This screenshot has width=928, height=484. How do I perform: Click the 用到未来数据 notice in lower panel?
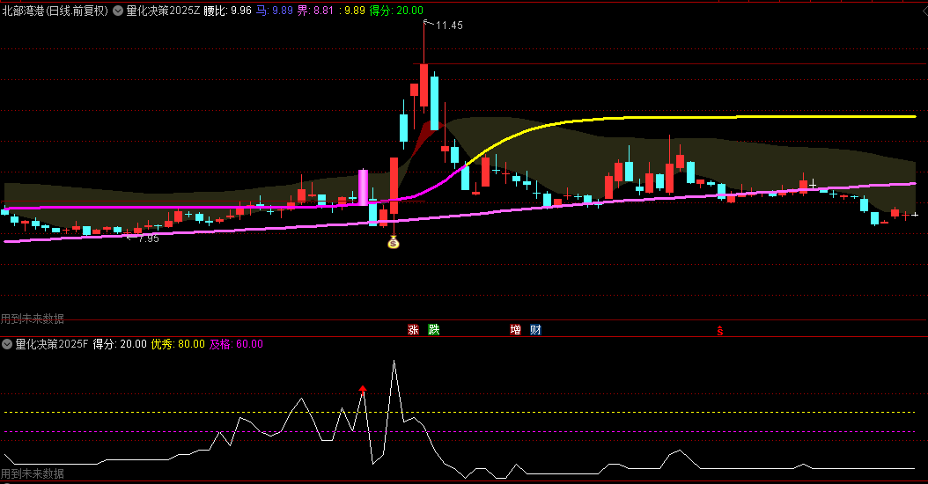click(32, 474)
